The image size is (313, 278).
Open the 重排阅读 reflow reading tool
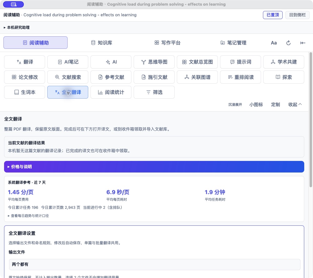[x=240, y=77]
